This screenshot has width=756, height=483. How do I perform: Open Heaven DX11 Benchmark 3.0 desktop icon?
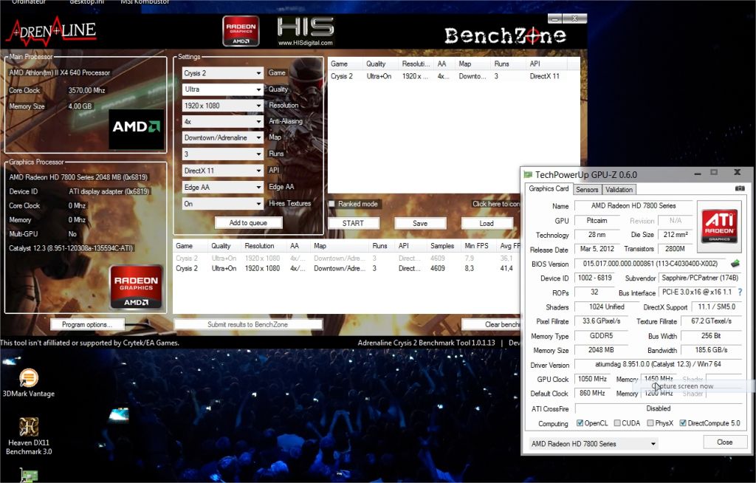[x=29, y=436]
